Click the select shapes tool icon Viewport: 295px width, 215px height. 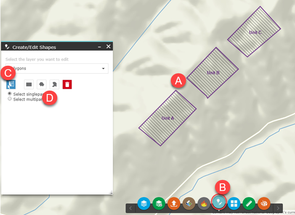(x=11, y=84)
